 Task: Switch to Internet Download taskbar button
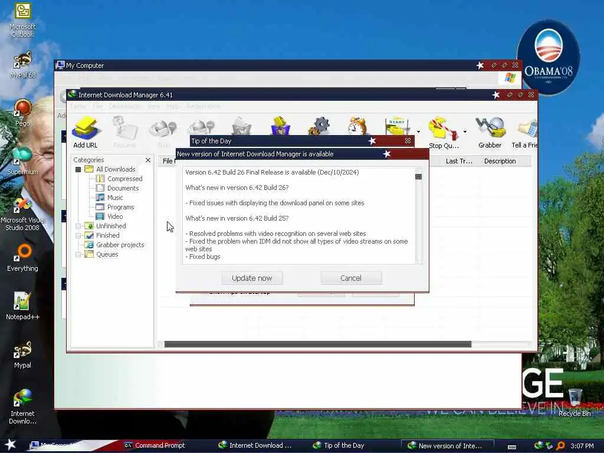tap(255, 445)
